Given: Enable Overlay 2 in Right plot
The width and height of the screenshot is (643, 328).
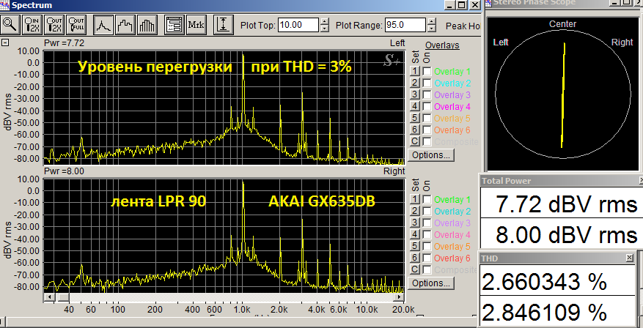Looking at the screenshot, I should (427, 212).
